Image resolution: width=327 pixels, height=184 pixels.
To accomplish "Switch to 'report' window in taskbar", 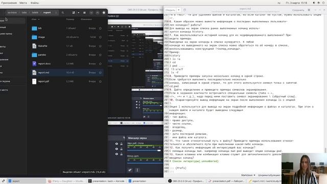I will (x=27, y=181).
